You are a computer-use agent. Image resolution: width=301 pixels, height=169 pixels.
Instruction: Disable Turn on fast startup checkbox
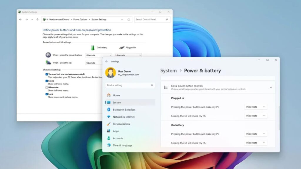(x=47, y=74)
